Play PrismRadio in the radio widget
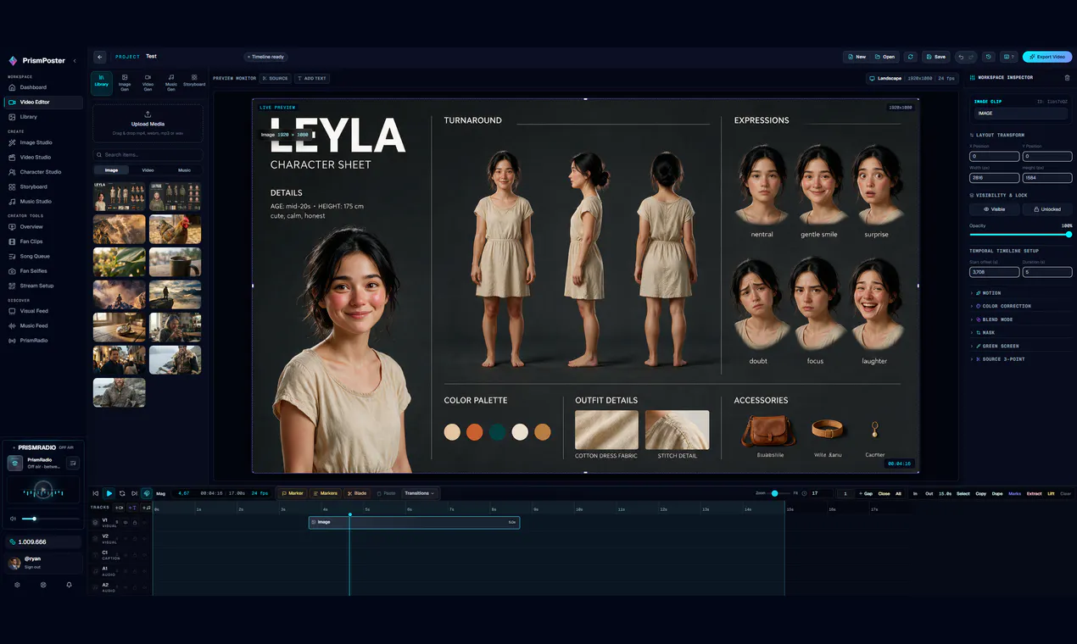 click(42, 490)
